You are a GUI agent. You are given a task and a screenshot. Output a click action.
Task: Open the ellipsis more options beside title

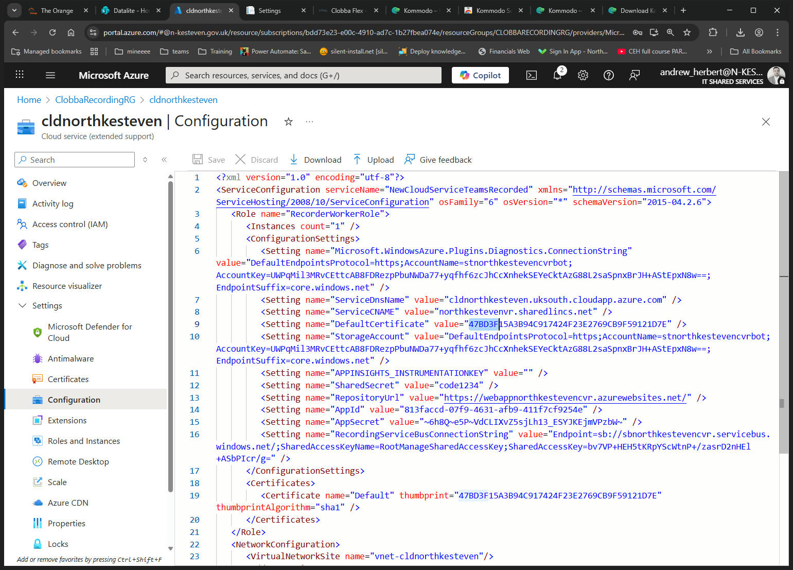point(309,122)
